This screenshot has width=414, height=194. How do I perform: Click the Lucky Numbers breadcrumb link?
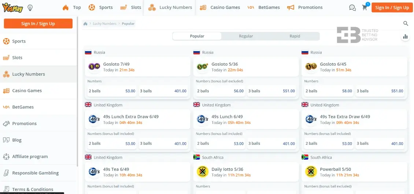(104, 23)
